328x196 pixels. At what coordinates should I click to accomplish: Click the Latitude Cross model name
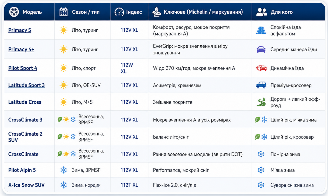tap(25, 102)
